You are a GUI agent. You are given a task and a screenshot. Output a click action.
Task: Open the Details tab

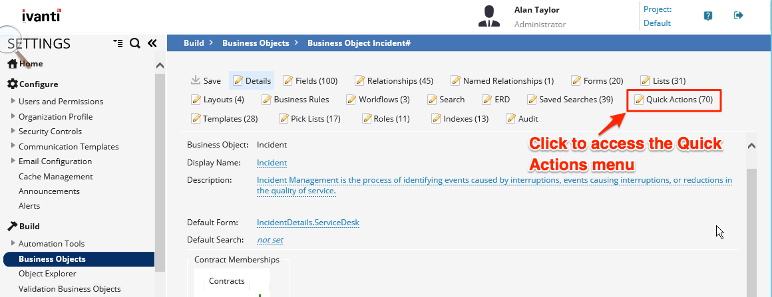tap(252, 80)
